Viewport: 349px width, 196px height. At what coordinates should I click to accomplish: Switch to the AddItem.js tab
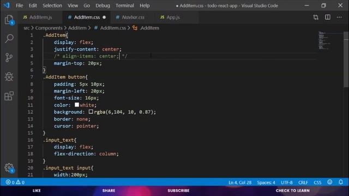point(40,17)
